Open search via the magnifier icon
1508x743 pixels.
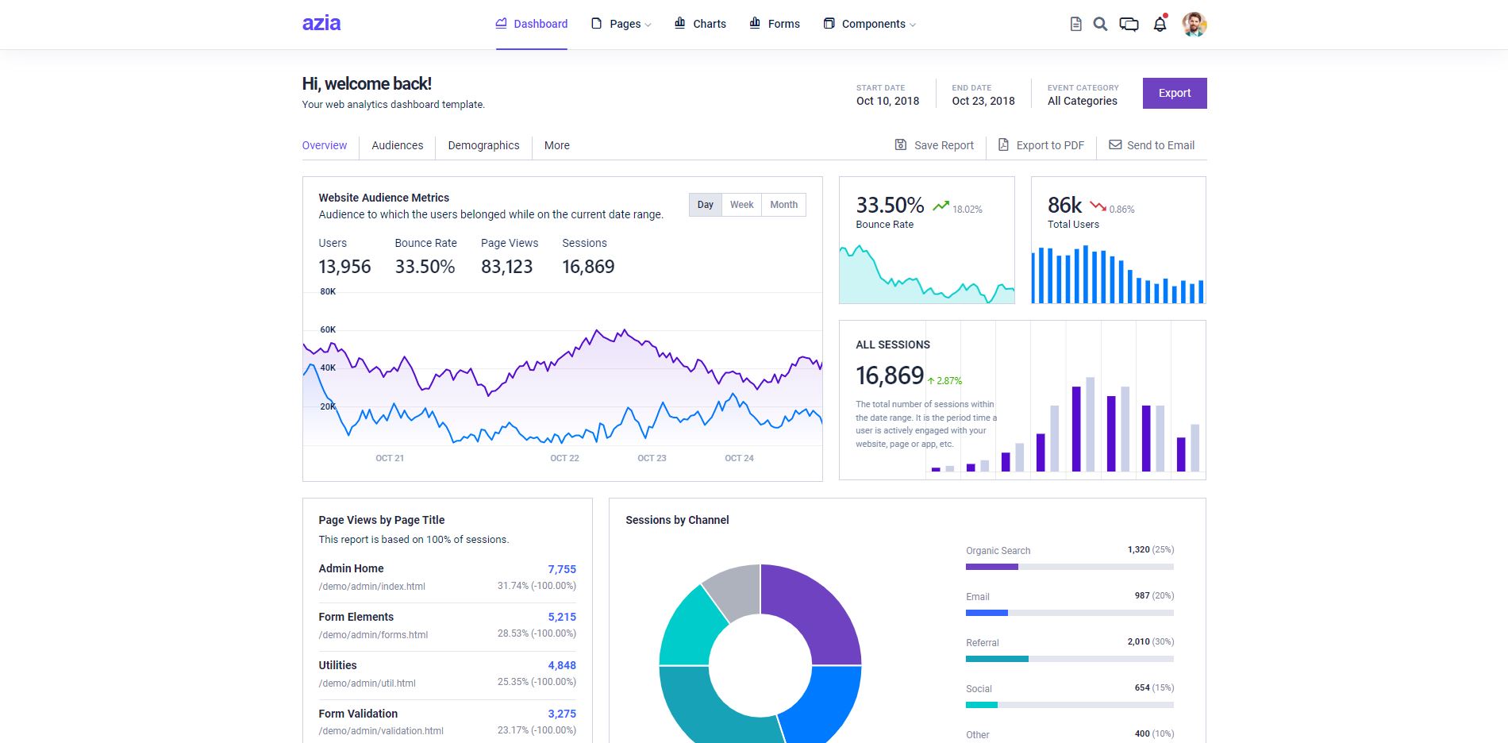1100,24
